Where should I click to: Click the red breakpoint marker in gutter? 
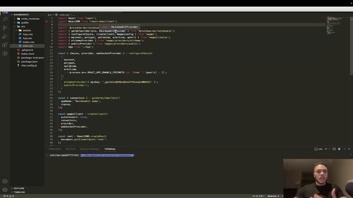[46, 21]
